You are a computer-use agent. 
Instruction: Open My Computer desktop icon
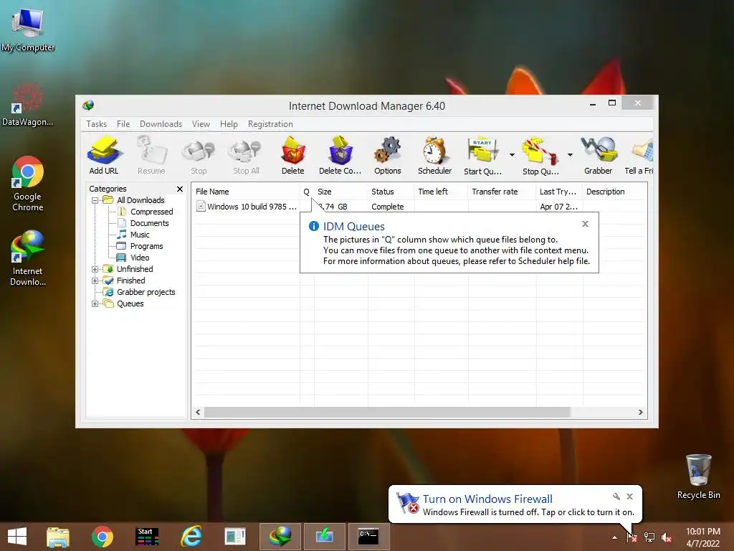coord(28,29)
